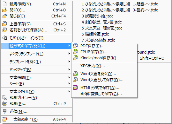Choose XPS出力(X)... in submenu
The width and height of the screenshot is (172, 124).
[x=104, y=66]
